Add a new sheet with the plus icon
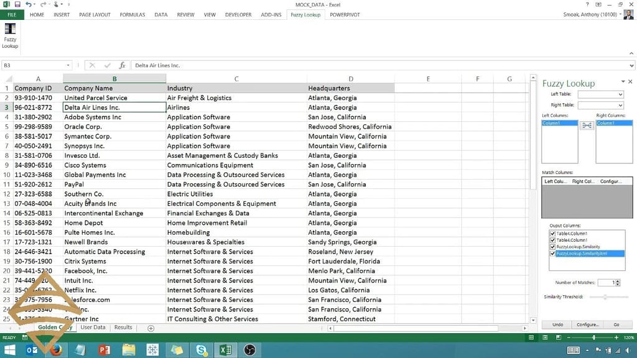 (x=151, y=328)
